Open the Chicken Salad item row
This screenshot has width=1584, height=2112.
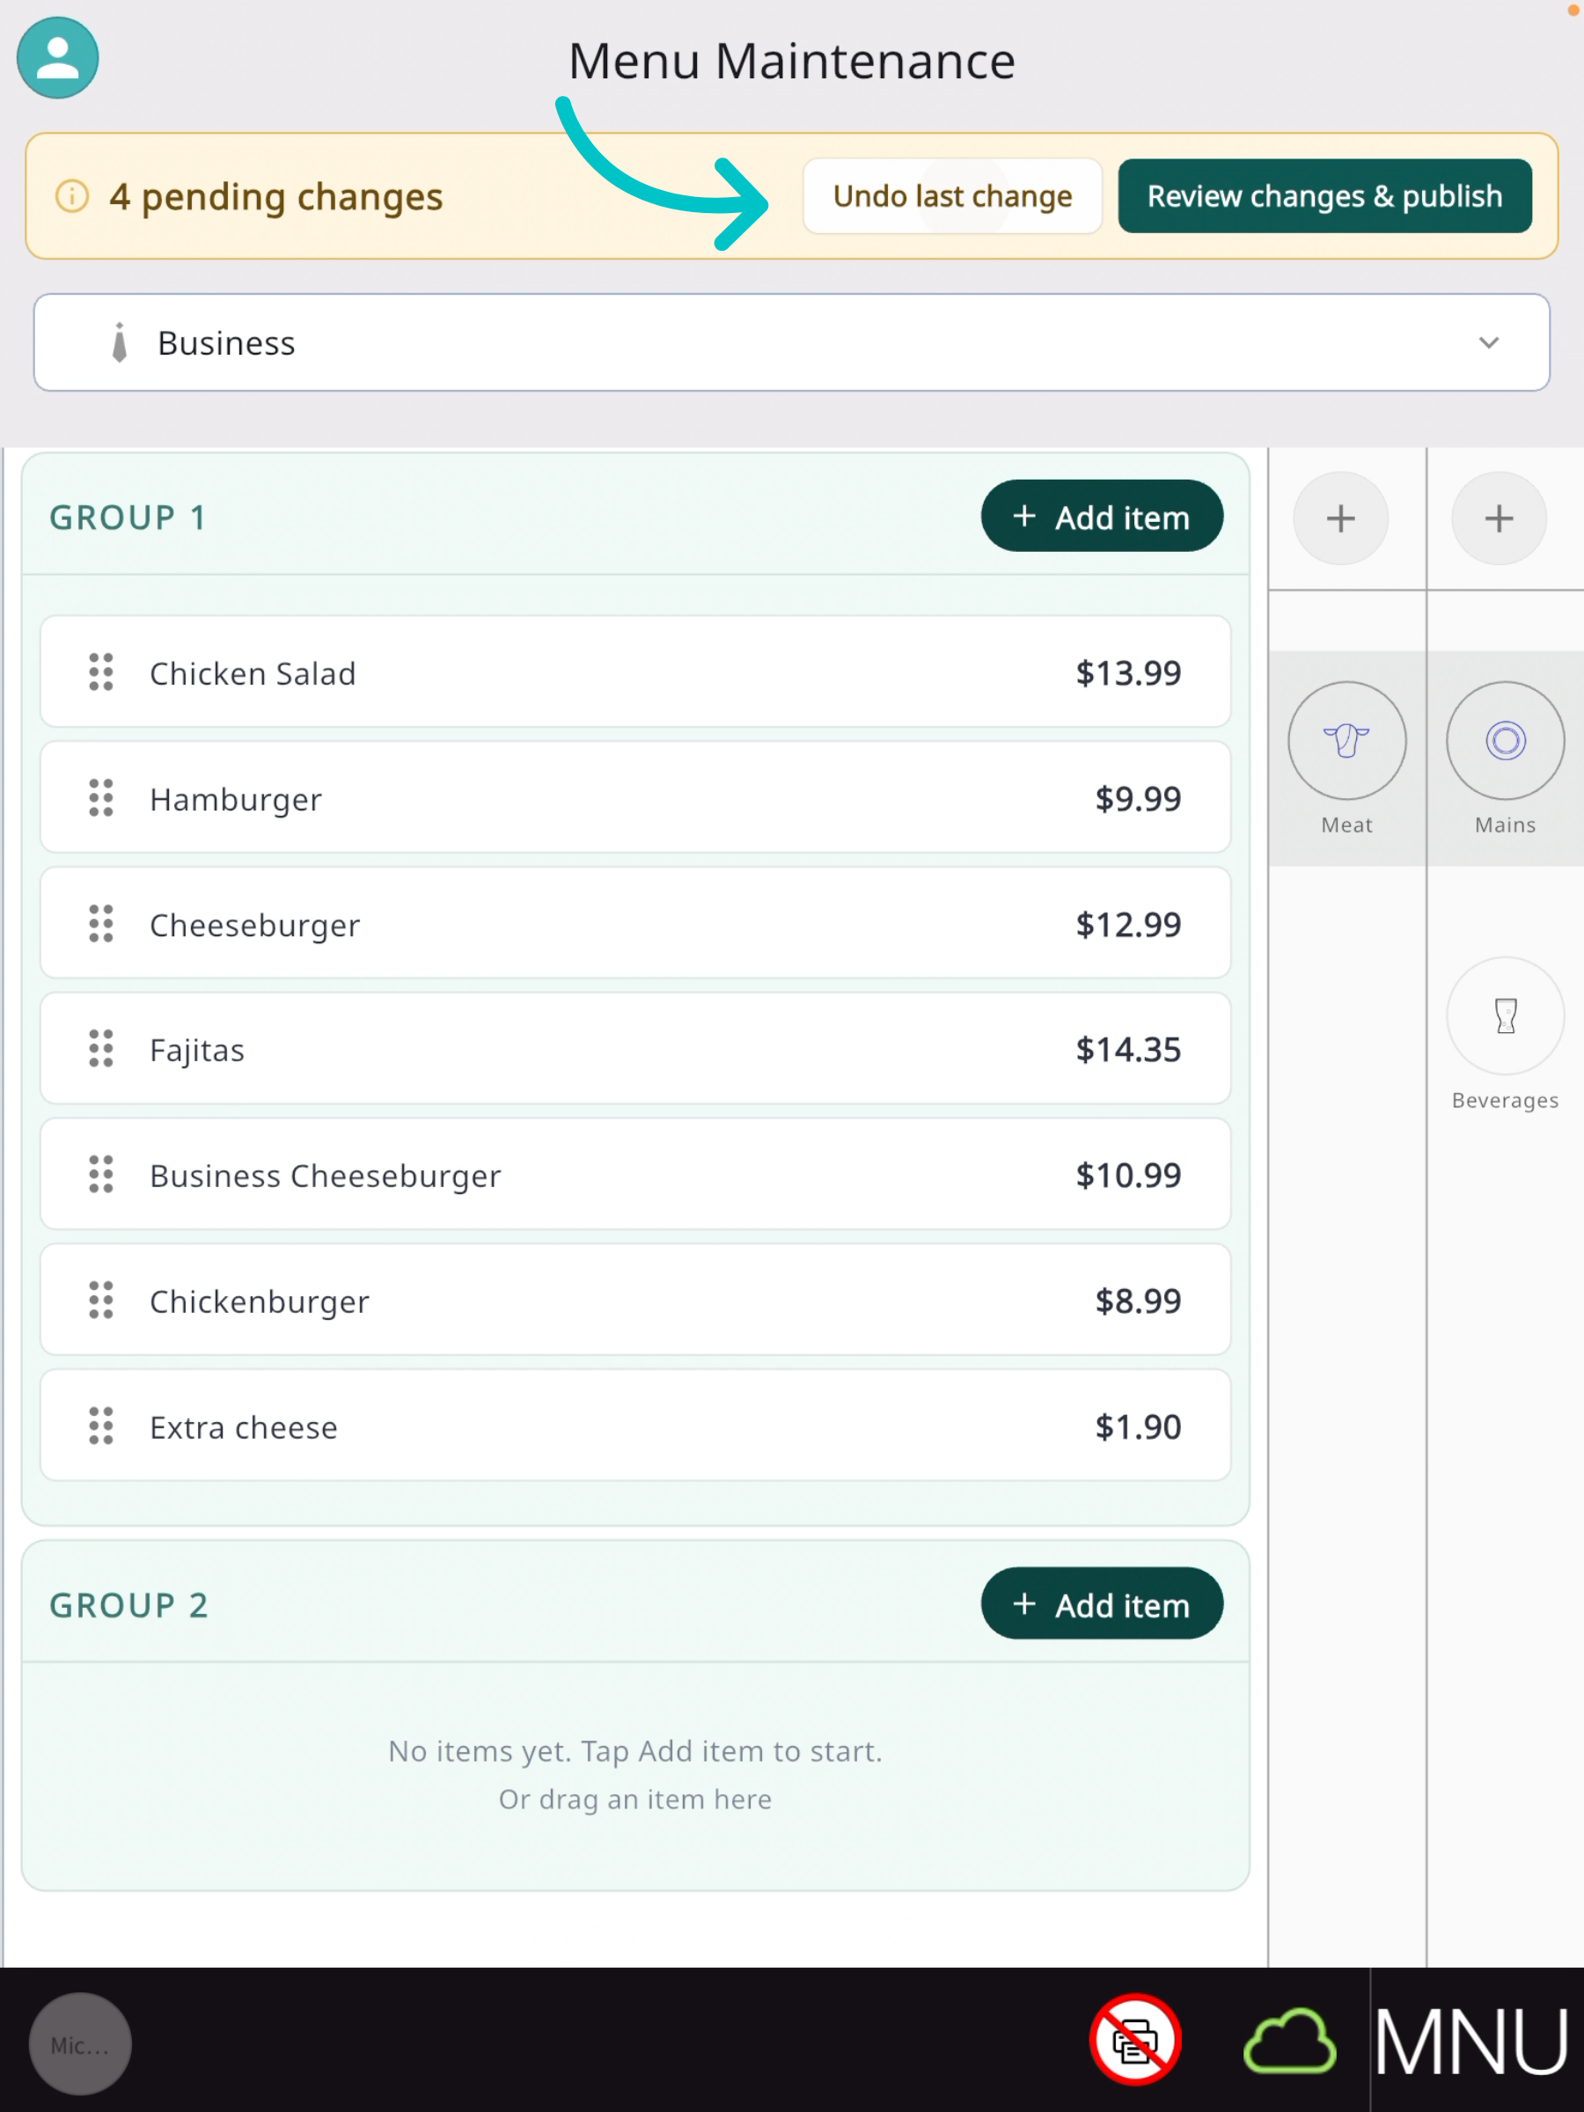pyautogui.click(x=635, y=672)
